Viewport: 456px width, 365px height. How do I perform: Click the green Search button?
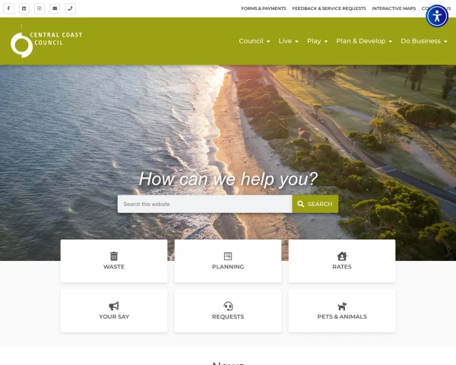pos(315,204)
